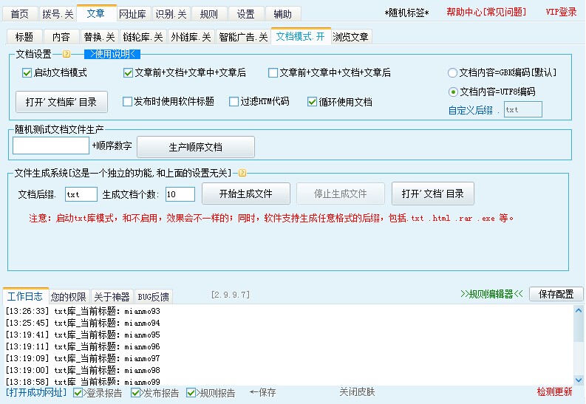The width and height of the screenshot is (586, 404).
Task: Open the 帮助中心[常见问题] link
Action: 486,13
